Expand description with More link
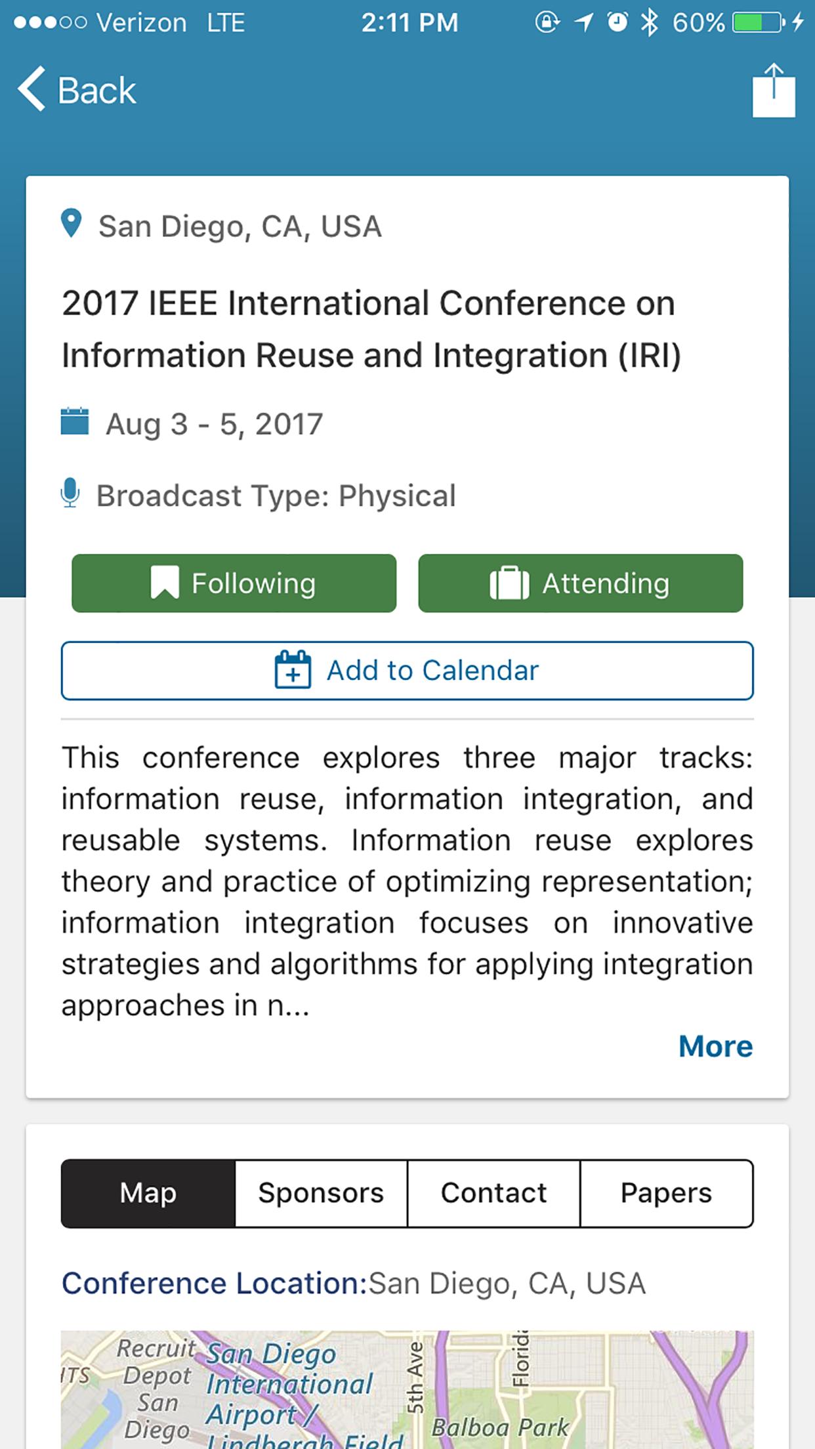The image size is (815, 1449). pos(715,1046)
